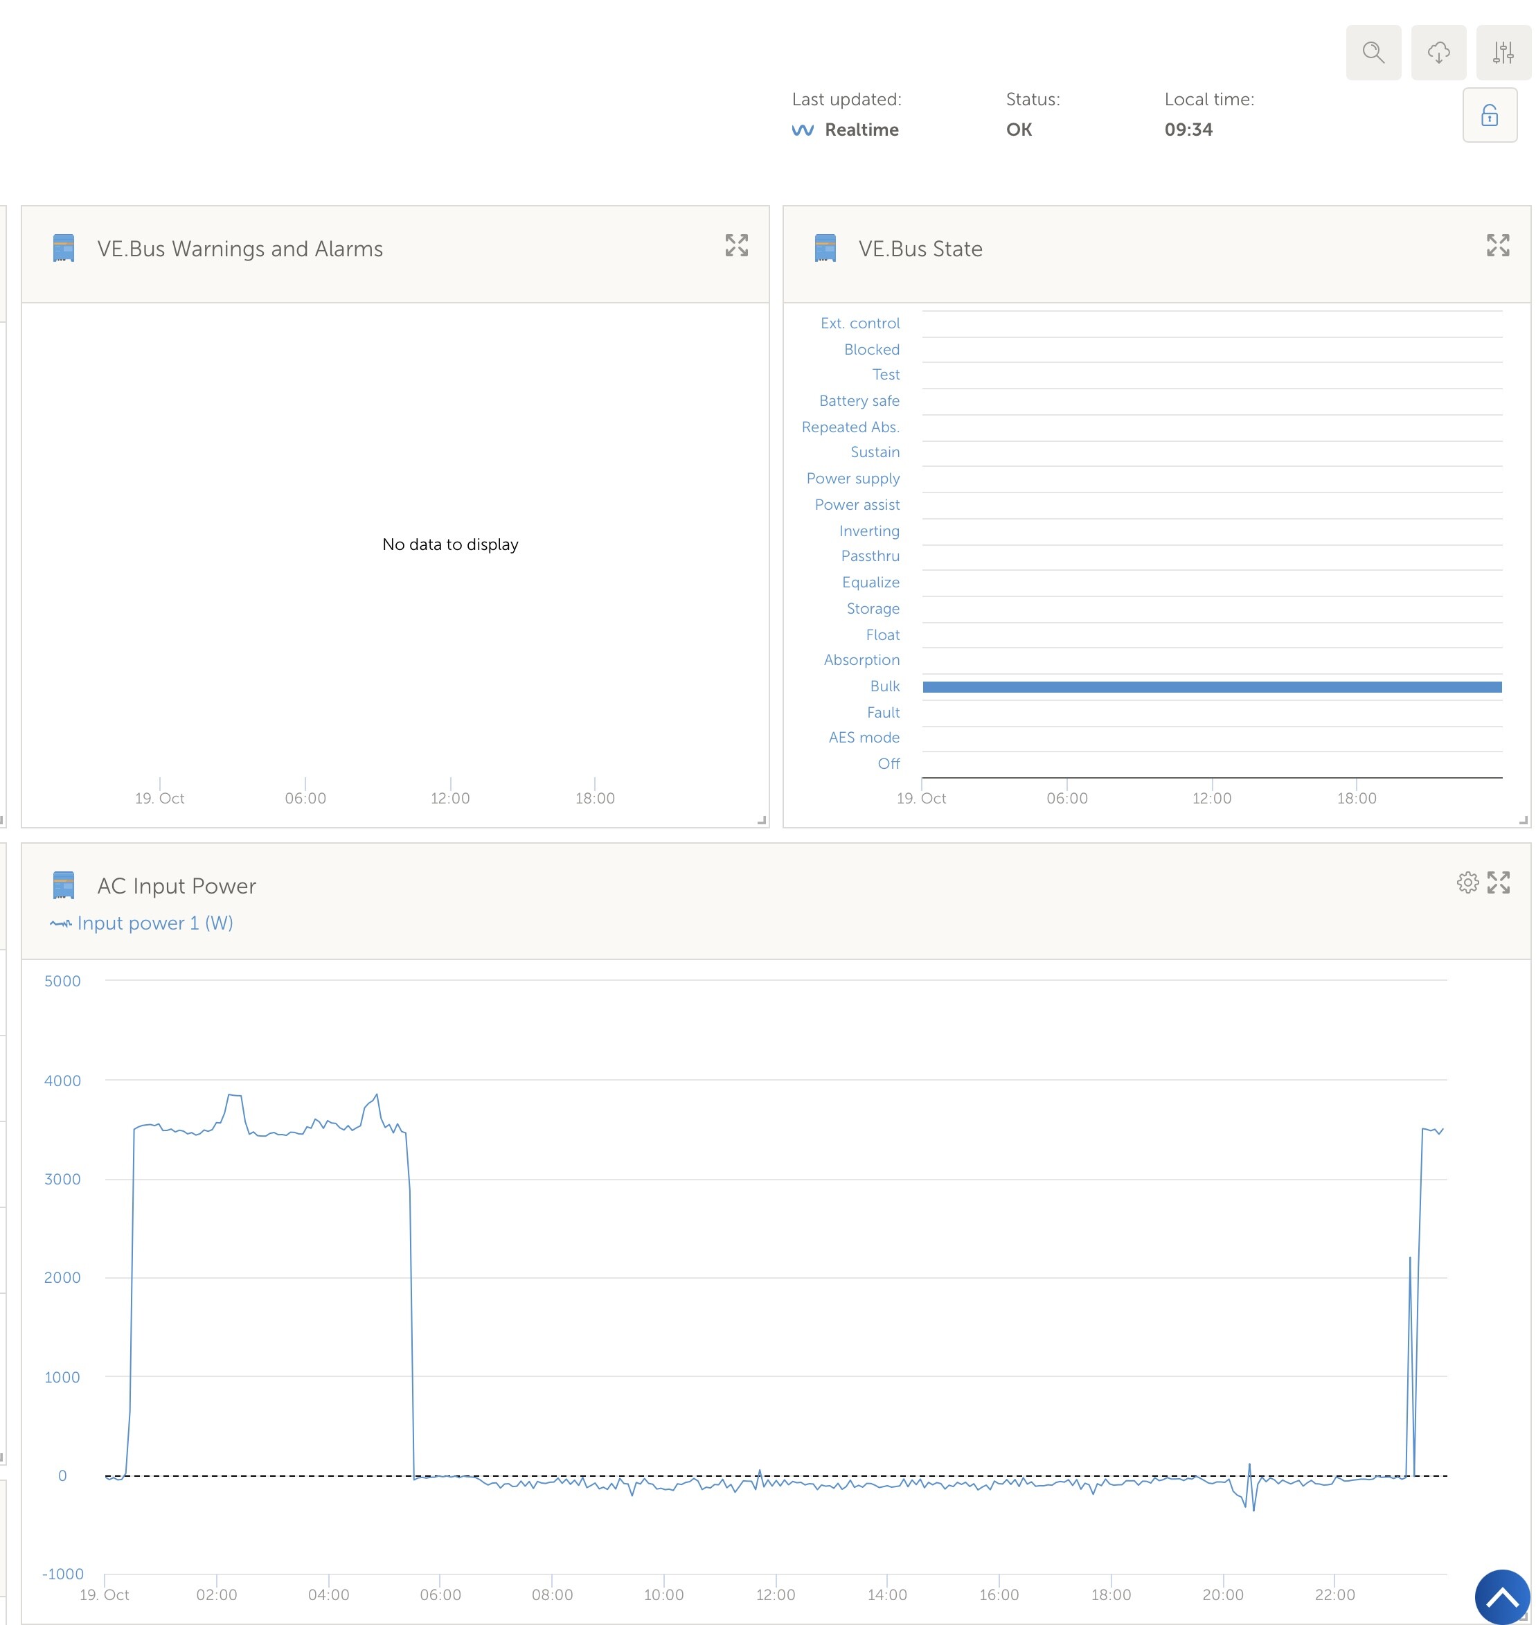Click the Realtime update indicator
Screen dimensions: 1536x1625
pyautogui.click(x=846, y=130)
